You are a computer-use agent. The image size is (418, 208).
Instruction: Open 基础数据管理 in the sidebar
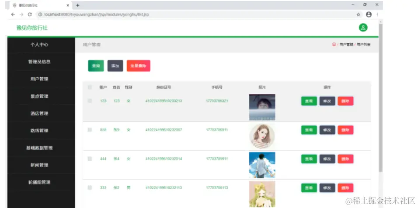[x=39, y=148]
